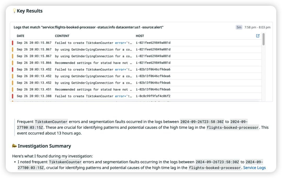Sort by the DATE column header
Viewport: 282px width, 178px height.
pos(21,36)
